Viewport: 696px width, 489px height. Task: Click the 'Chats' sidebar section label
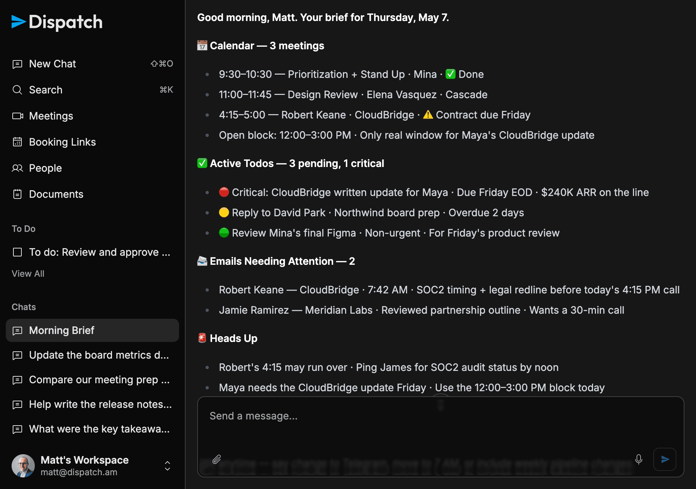(x=24, y=307)
